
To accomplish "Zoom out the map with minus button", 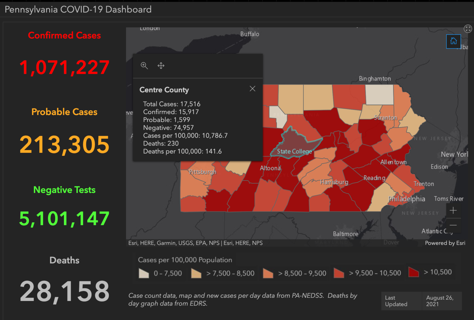I will [x=453, y=225].
